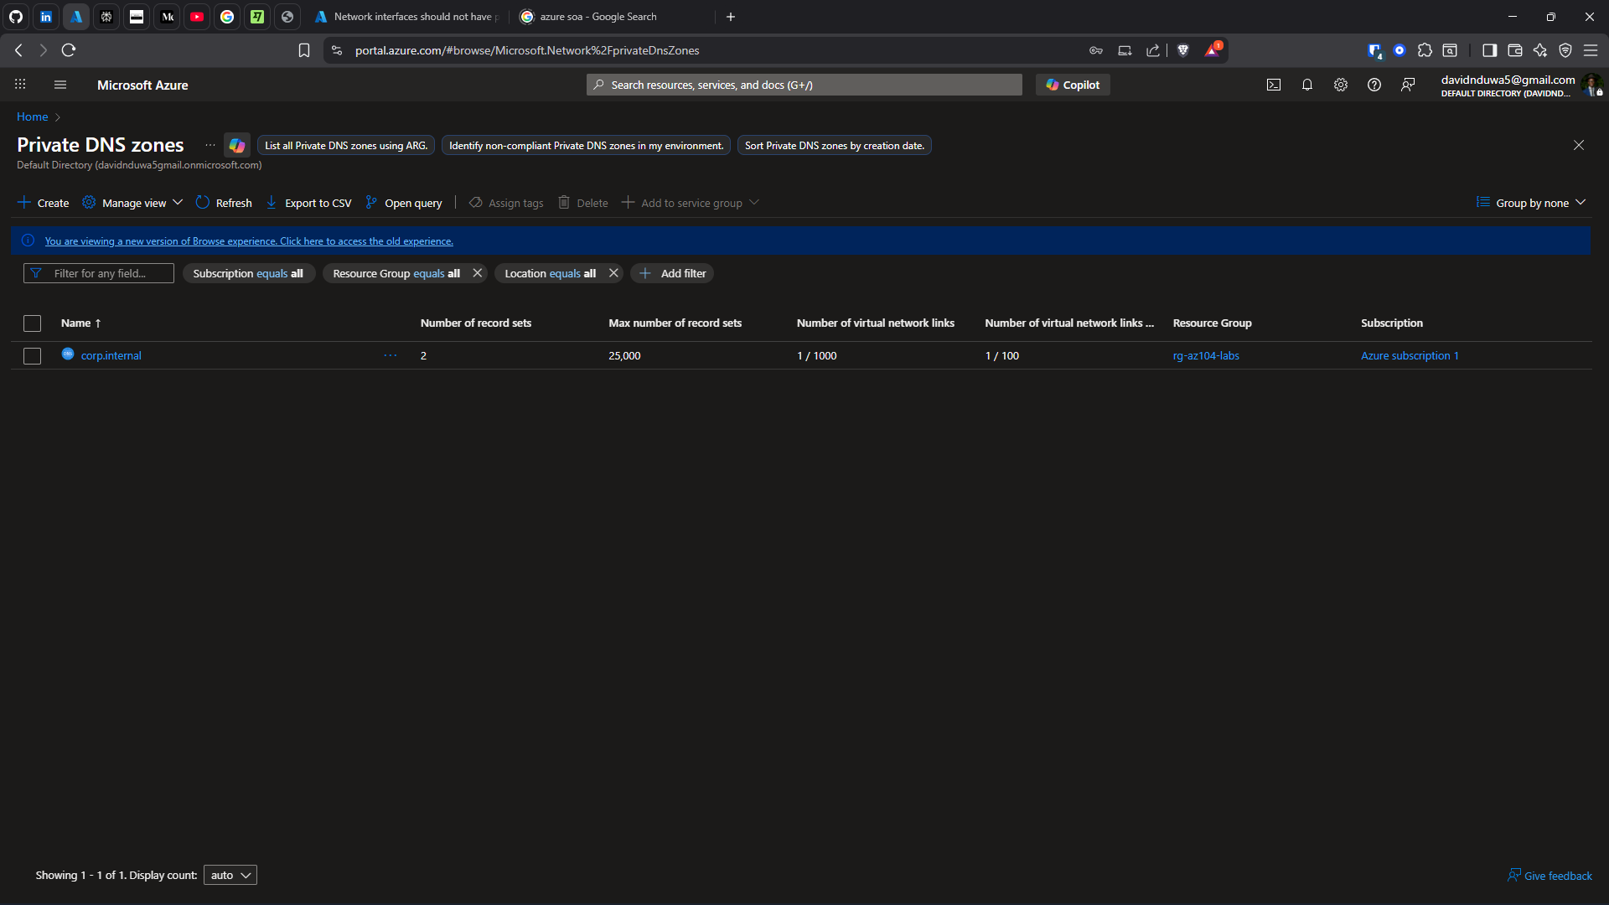Remove the Location filter

click(613, 273)
